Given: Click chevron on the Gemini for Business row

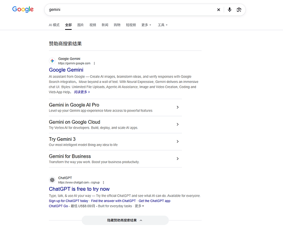Looking at the screenshot, I should [x=178, y=159].
